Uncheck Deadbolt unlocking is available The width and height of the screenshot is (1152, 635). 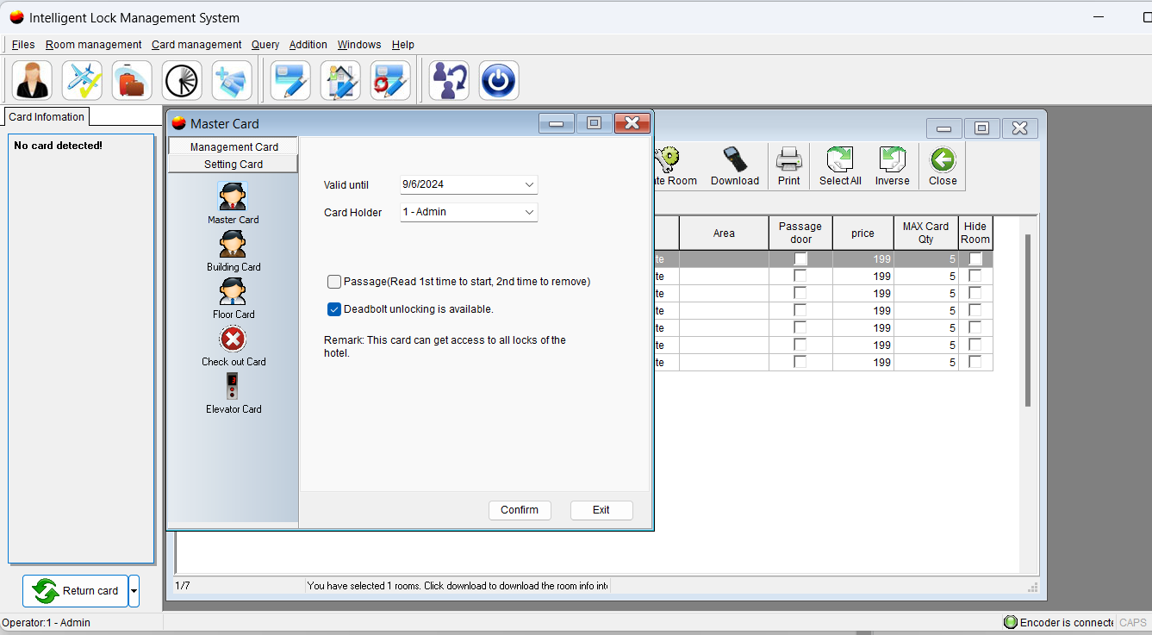(334, 309)
